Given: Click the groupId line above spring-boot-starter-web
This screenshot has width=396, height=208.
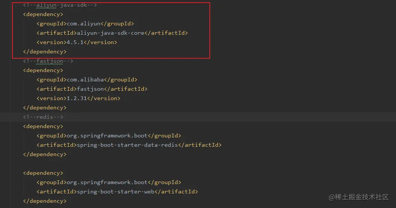Looking at the screenshot, I should click(x=109, y=182).
